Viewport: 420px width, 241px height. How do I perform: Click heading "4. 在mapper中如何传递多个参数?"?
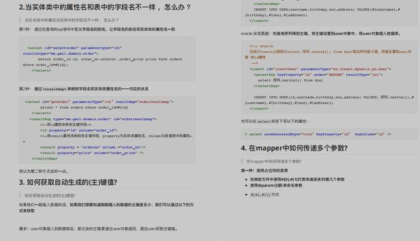(x=294, y=148)
